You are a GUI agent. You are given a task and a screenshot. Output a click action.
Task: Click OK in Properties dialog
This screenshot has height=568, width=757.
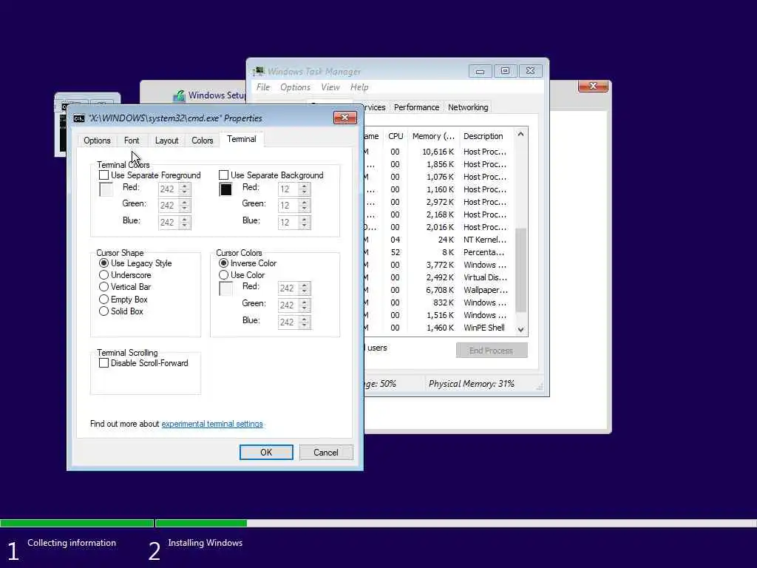click(x=266, y=452)
